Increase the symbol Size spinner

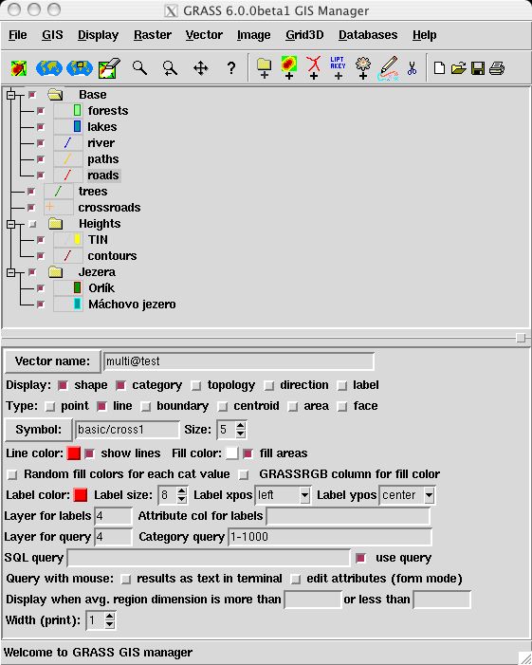click(x=240, y=425)
